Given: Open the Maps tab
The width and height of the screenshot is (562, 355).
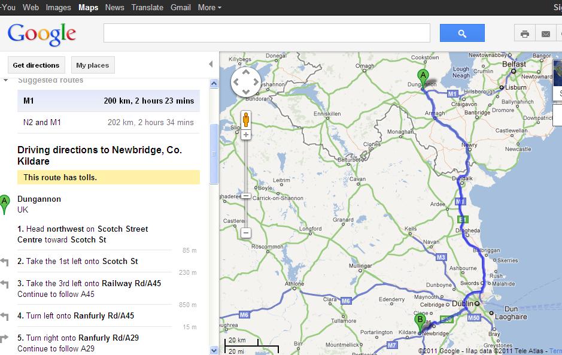Looking at the screenshot, I should (88, 7).
